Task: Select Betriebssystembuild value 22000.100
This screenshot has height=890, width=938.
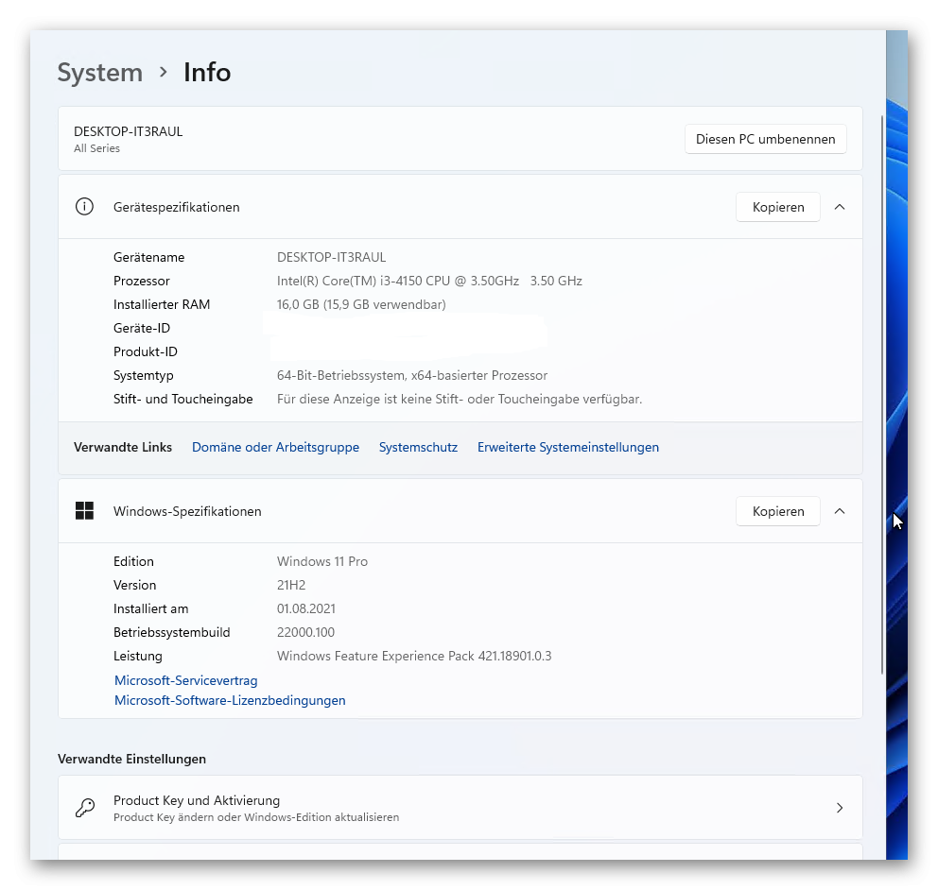Action: click(305, 632)
